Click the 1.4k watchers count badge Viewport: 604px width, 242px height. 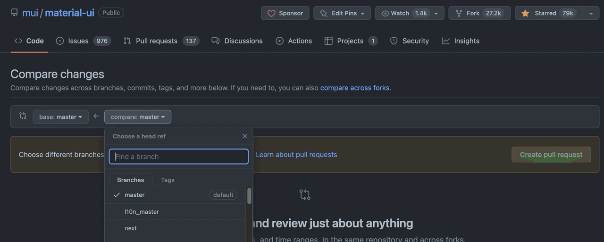pos(421,13)
